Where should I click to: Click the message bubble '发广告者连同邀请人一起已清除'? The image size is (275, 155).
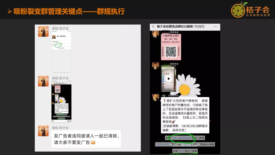[x=86, y=139]
